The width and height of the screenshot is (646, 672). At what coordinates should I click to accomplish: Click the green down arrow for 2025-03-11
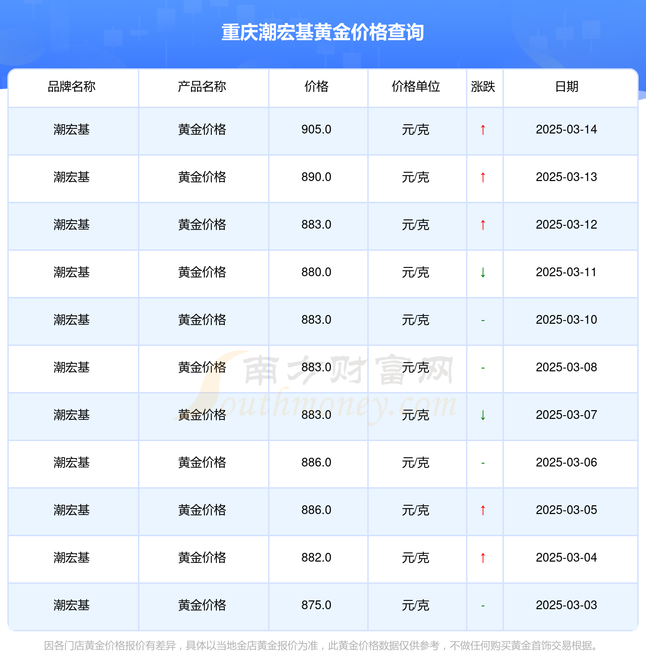[x=483, y=272]
